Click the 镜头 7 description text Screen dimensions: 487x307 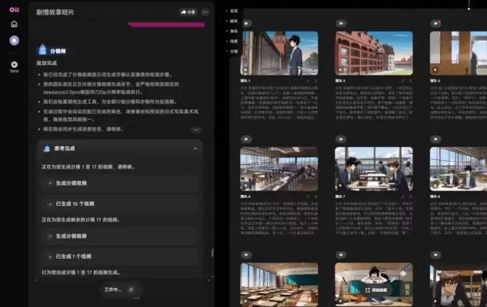coord(374,219)
